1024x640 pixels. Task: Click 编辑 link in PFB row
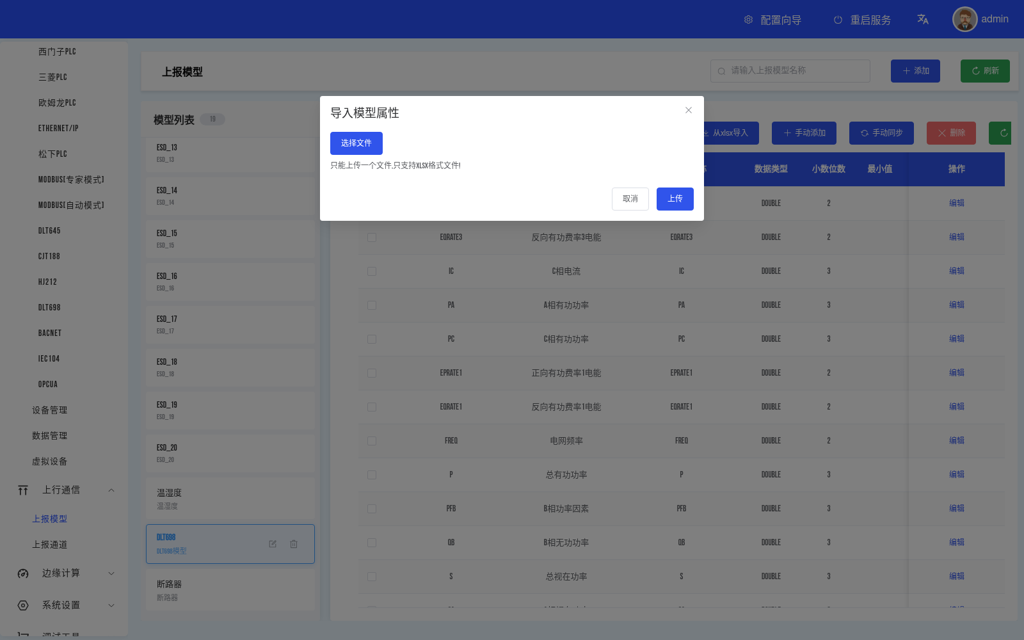click(957, 508)
